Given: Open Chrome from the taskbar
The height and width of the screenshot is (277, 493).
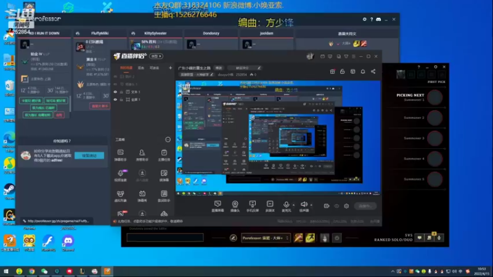Looking at the screenshot, I should coord(32,271).
